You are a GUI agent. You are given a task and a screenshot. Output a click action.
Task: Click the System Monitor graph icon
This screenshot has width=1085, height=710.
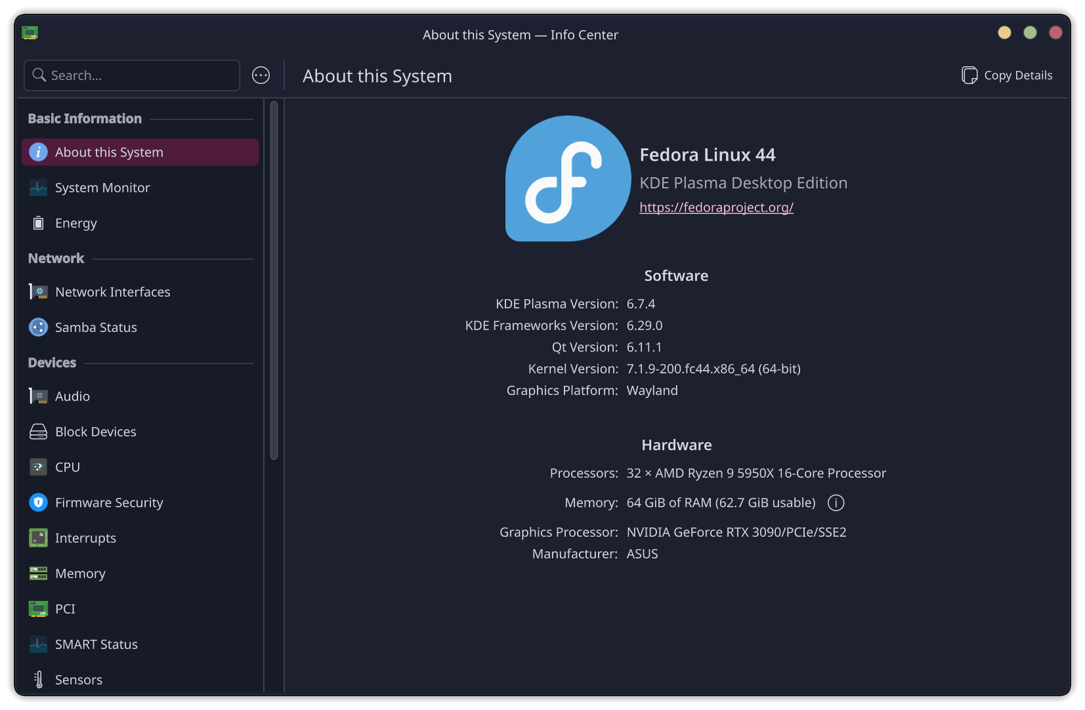coord(38,188)
